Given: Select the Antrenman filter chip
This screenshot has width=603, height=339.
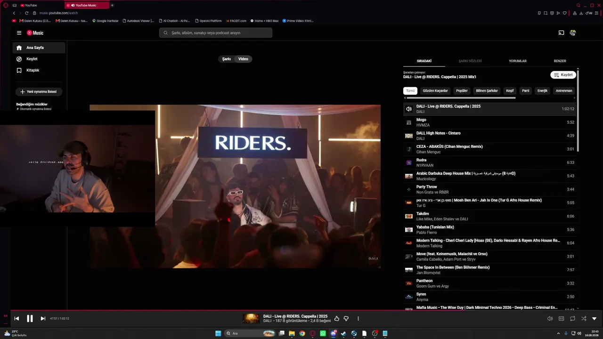Looking at the screenshot, I should click(564, 91).
